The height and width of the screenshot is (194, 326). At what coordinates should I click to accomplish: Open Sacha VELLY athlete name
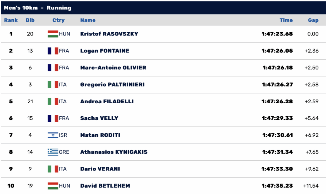tap(99, 118)
